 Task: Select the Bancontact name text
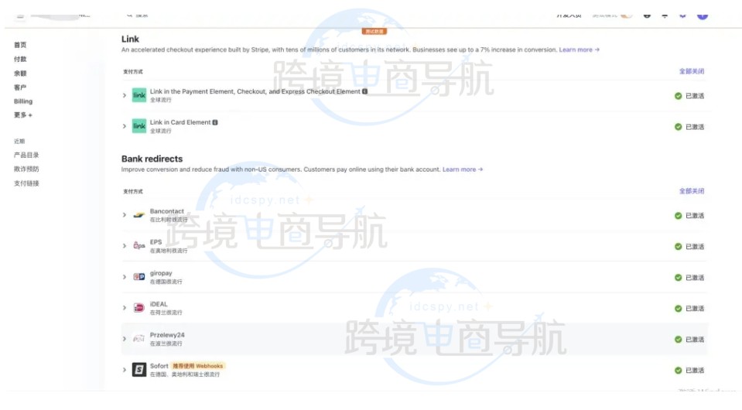click(x=166, y=211)
